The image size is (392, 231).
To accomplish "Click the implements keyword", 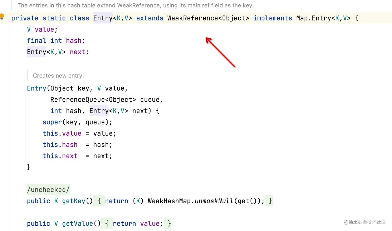I will 272,18.
